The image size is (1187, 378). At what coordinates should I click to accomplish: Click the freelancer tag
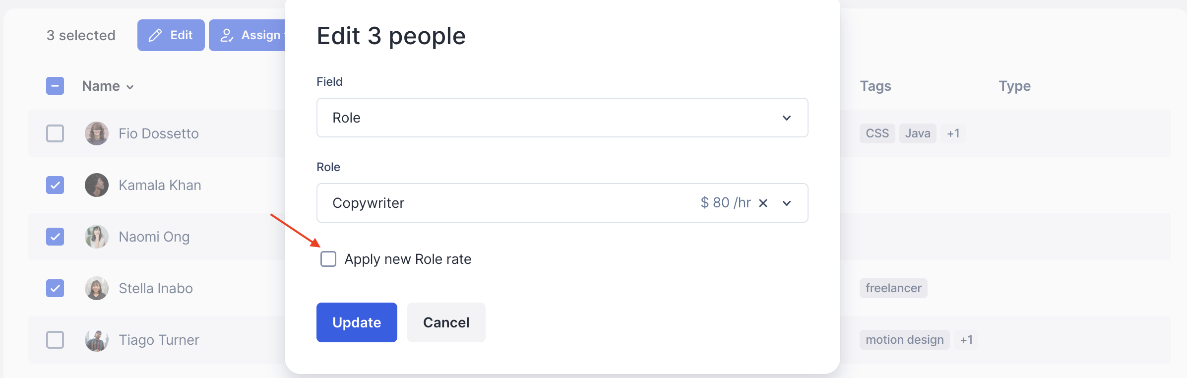click(893, 288)
